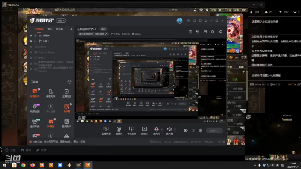The image size is (301, 169).
Task: Click 充值 link in the game window
Action: [x=11, y=150]
